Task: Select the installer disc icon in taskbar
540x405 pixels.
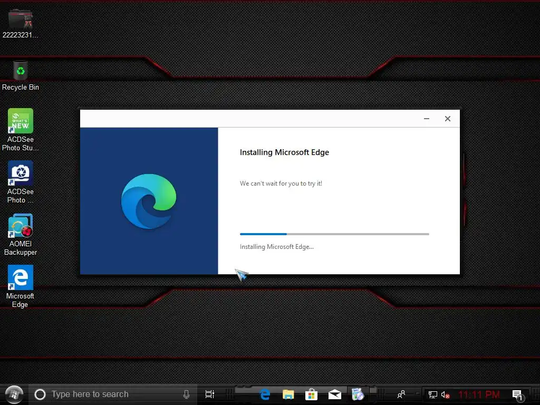Action: (358, 394)
